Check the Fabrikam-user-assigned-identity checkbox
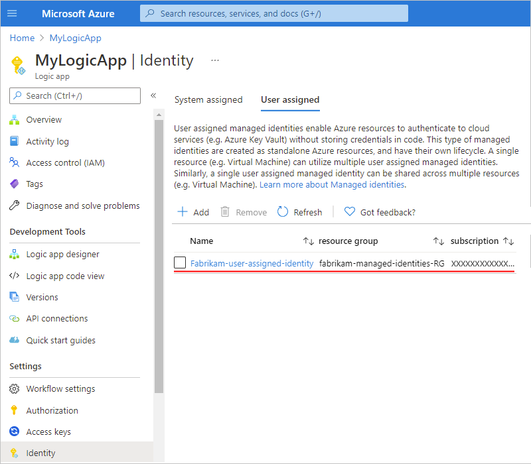The height and width of the screenshot is (464, 531). 180,262
